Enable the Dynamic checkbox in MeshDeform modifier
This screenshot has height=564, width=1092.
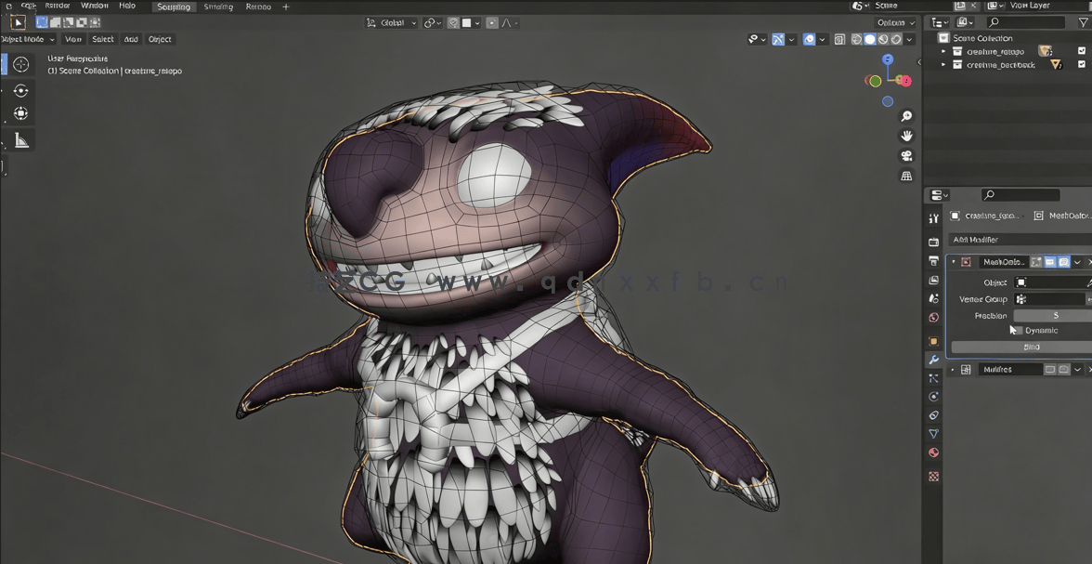tap(1019, 330)
